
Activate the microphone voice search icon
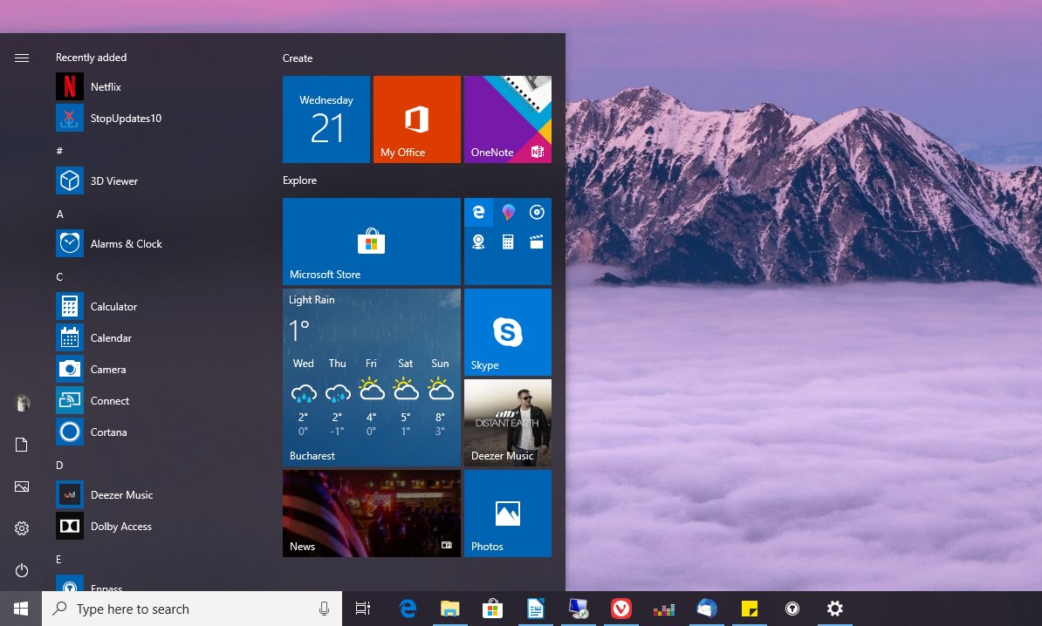coord(324,609)
